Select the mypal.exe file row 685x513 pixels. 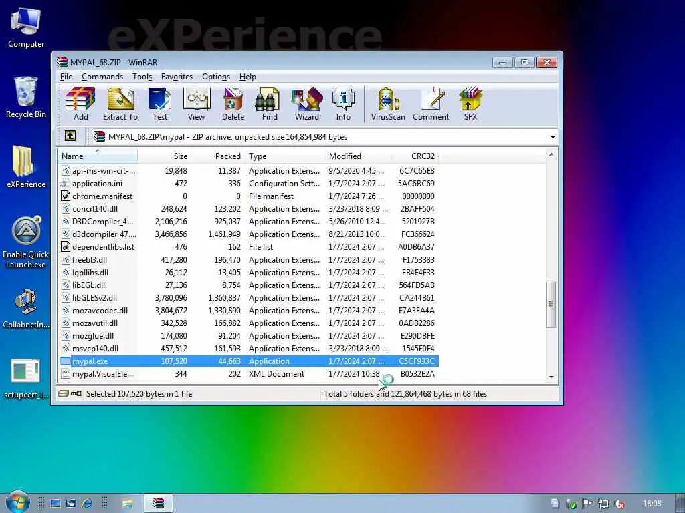pyautogui.click(x=248, y=361)
